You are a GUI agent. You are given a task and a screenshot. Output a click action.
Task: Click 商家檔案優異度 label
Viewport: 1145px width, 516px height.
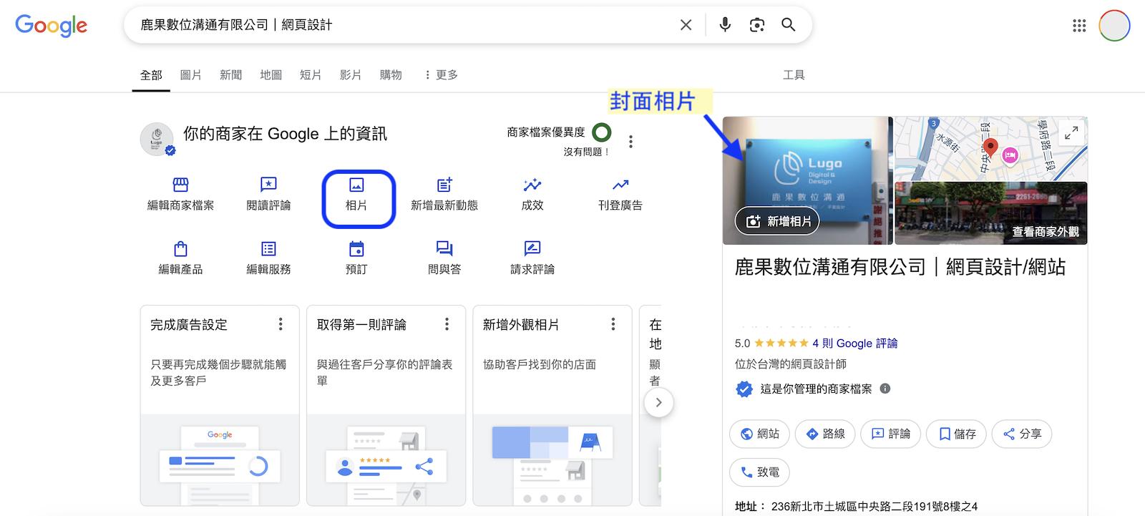546,132
